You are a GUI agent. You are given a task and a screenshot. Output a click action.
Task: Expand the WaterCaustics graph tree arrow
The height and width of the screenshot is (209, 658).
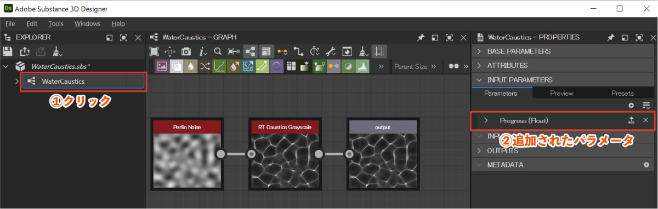[x=17, y=81]
